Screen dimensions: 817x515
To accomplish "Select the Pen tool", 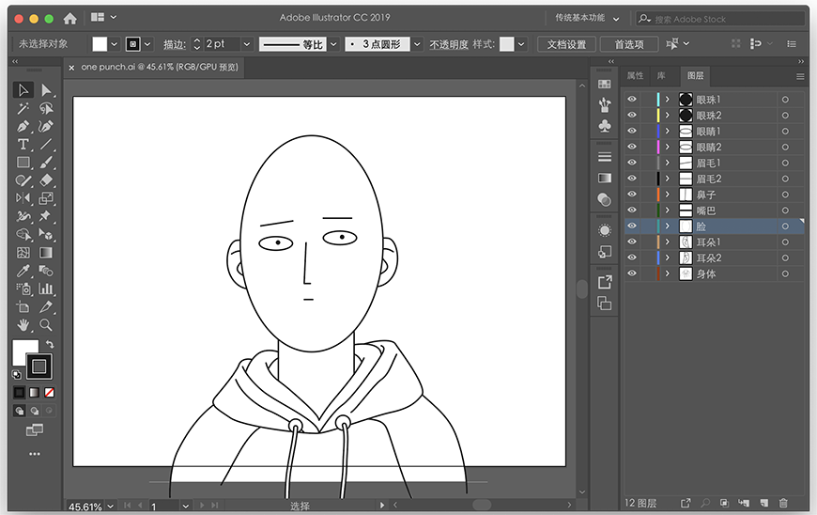I will pos(23,127).
